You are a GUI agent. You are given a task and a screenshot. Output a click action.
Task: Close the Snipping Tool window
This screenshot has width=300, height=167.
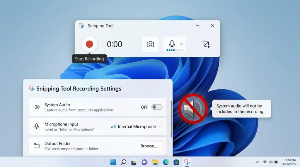[x=213, y=25]
